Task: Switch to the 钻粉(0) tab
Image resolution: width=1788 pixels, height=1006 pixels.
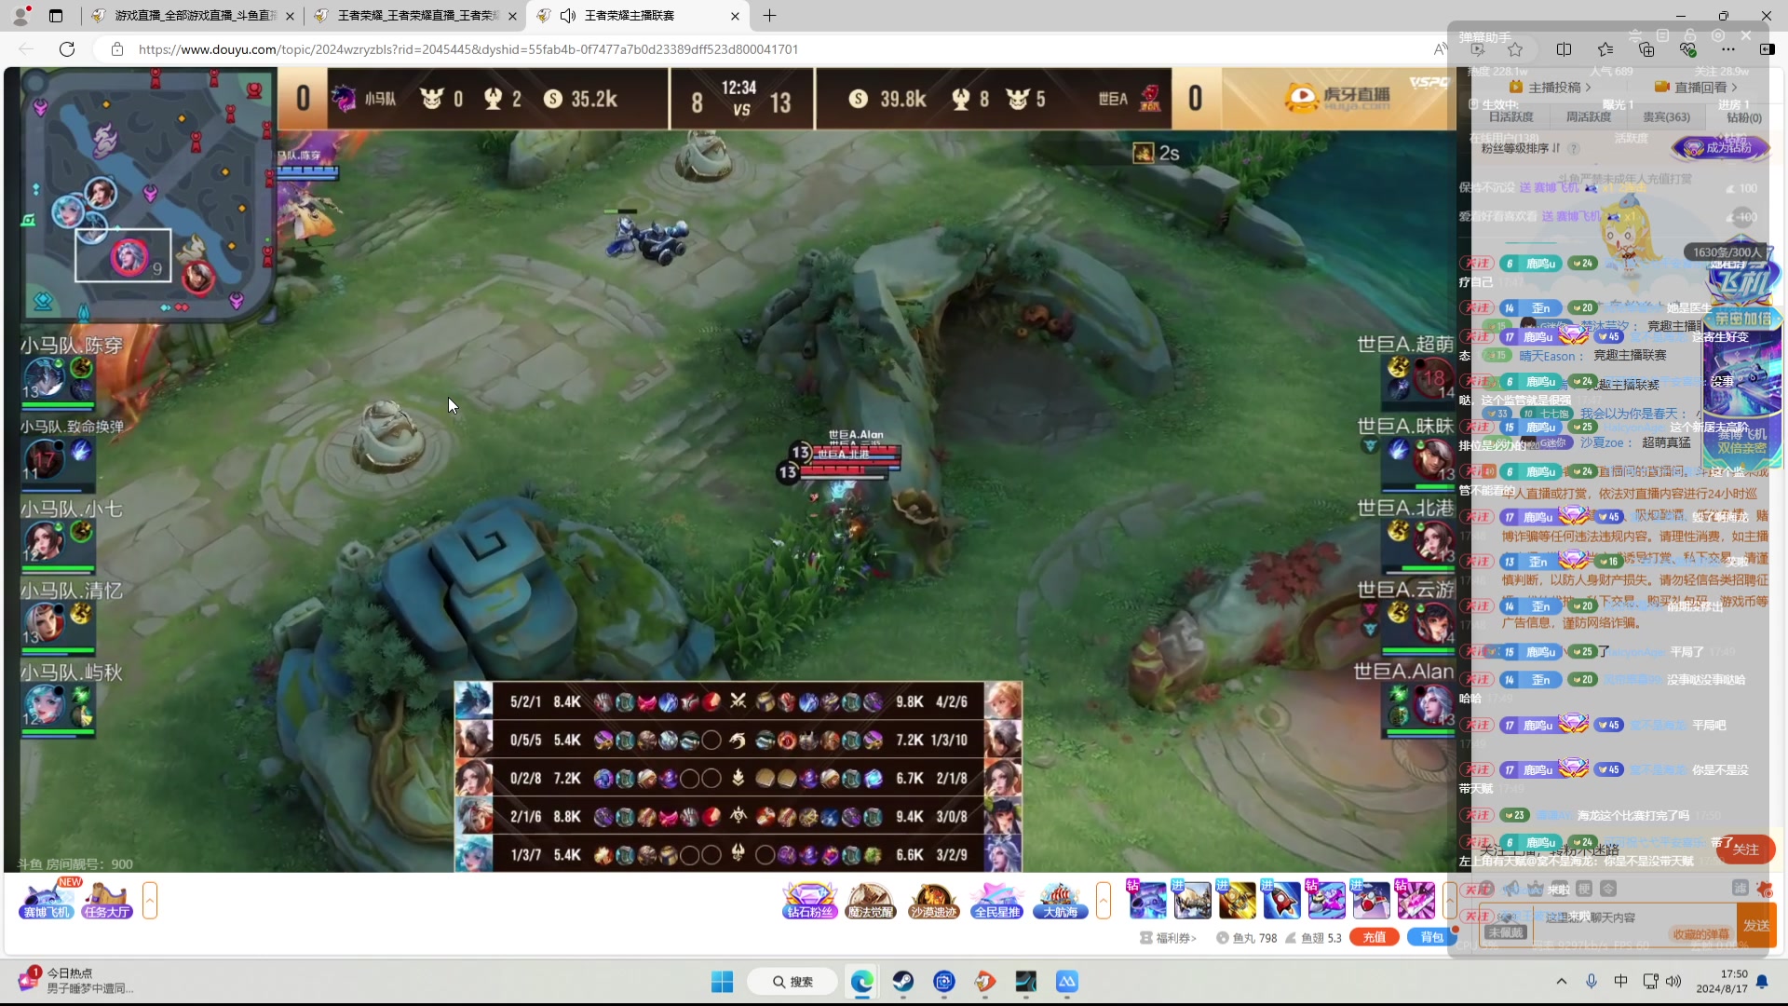Action: [x=1744, y=117]
